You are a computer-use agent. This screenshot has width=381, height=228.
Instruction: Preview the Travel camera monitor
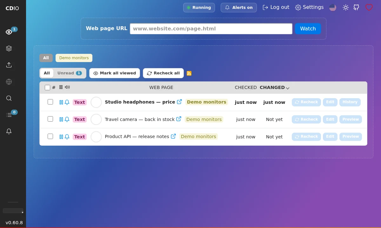(x=351, y=119)
